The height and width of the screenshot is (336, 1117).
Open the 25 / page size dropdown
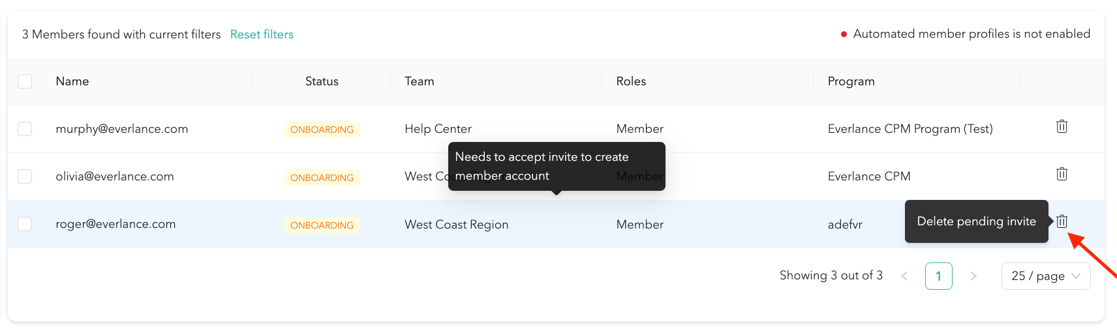coord(1045,276)
